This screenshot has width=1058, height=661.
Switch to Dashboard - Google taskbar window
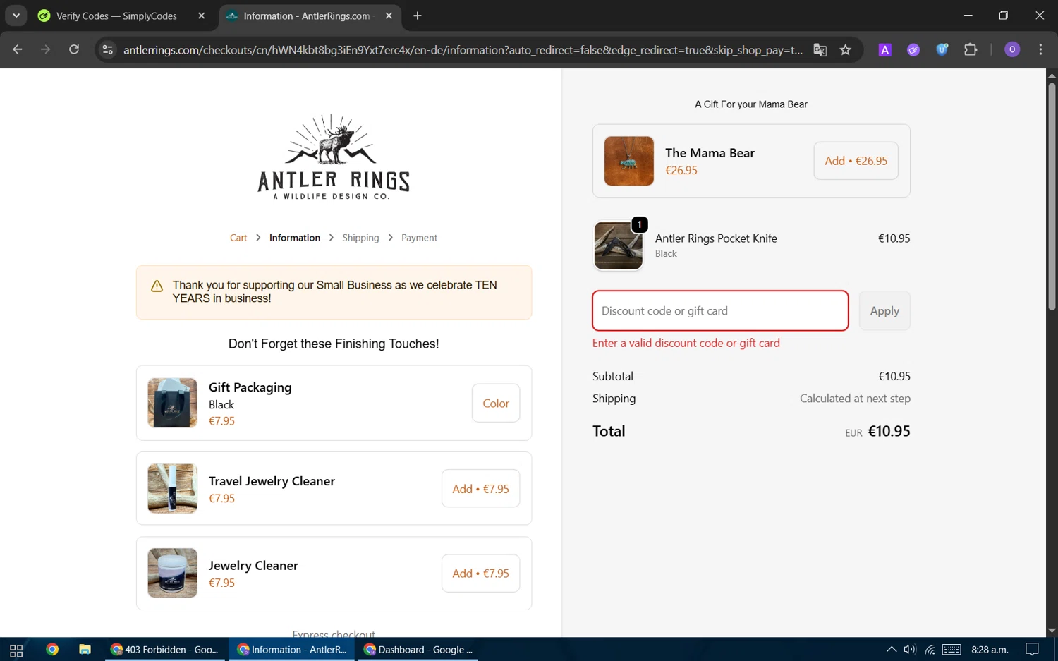(419, 650)
